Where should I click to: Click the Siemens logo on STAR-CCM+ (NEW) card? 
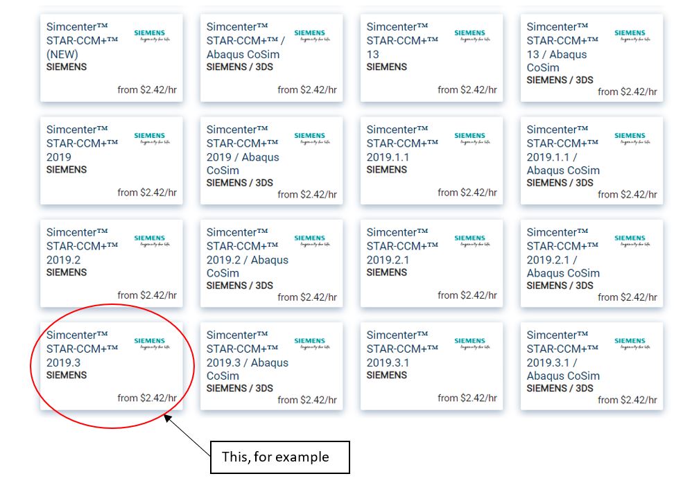pyautogui.click(x=152, y=35)
